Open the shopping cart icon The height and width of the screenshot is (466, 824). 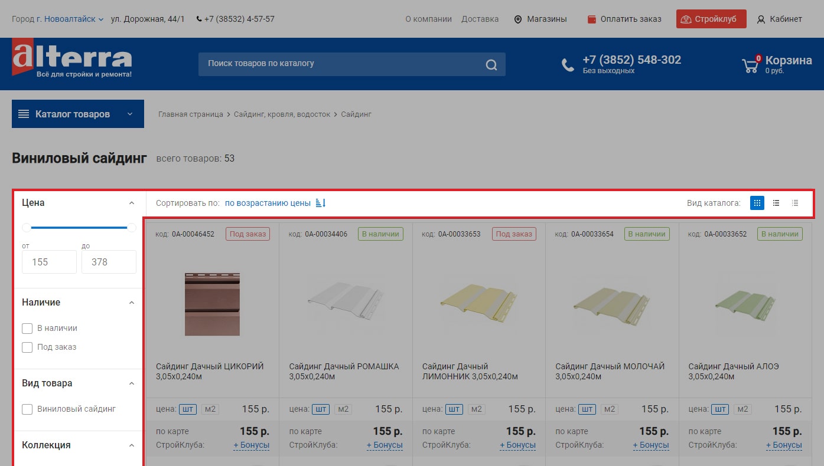coord(750,64)
